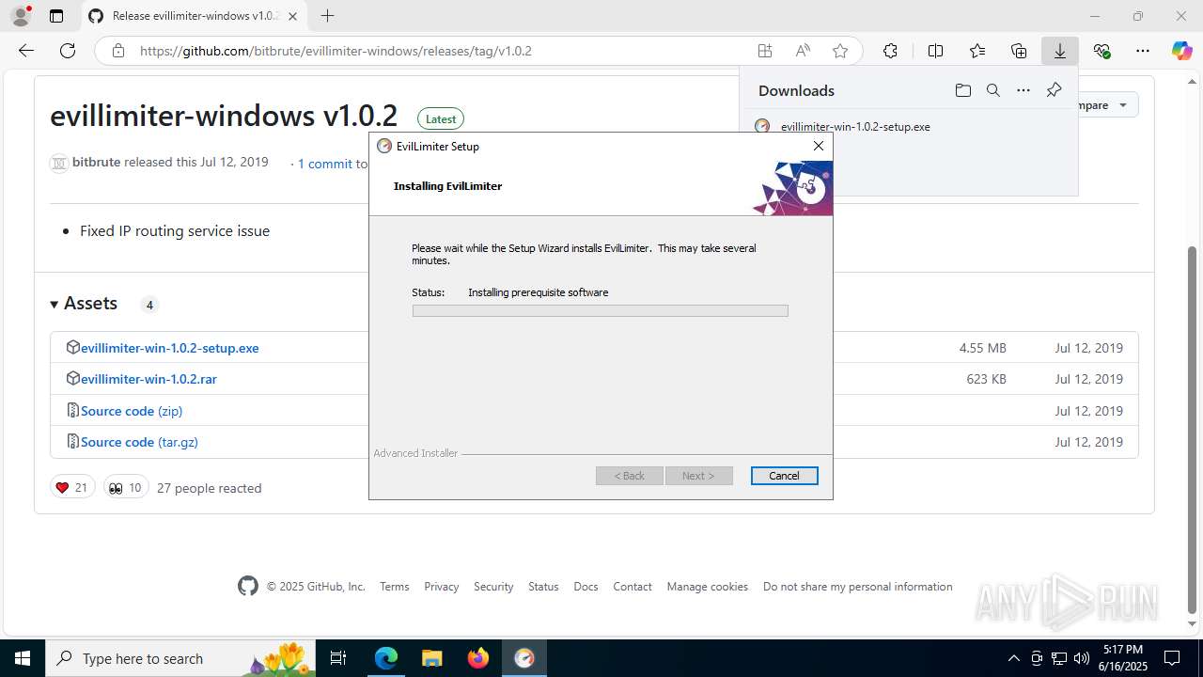Open notification center icon
The image size is (1203, 677).
1172,658
